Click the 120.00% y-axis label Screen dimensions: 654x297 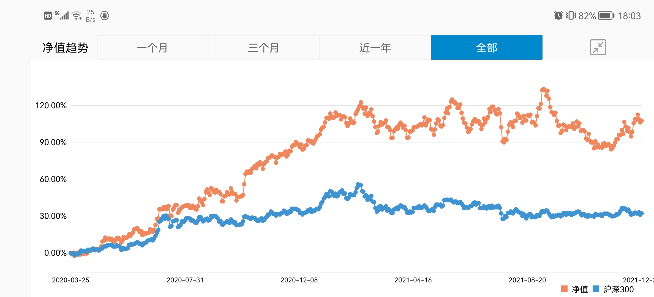click(x=51, y=106)
